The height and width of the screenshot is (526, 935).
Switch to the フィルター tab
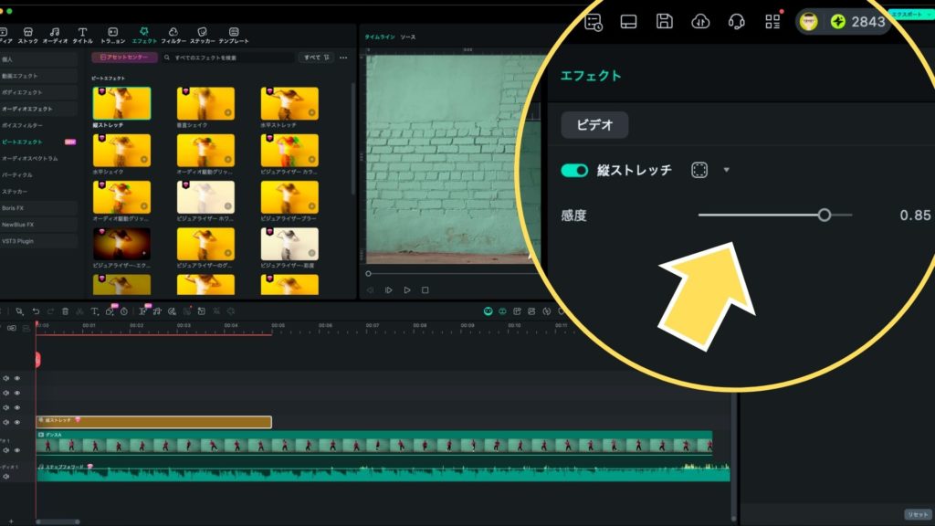(x=173, y=36)
